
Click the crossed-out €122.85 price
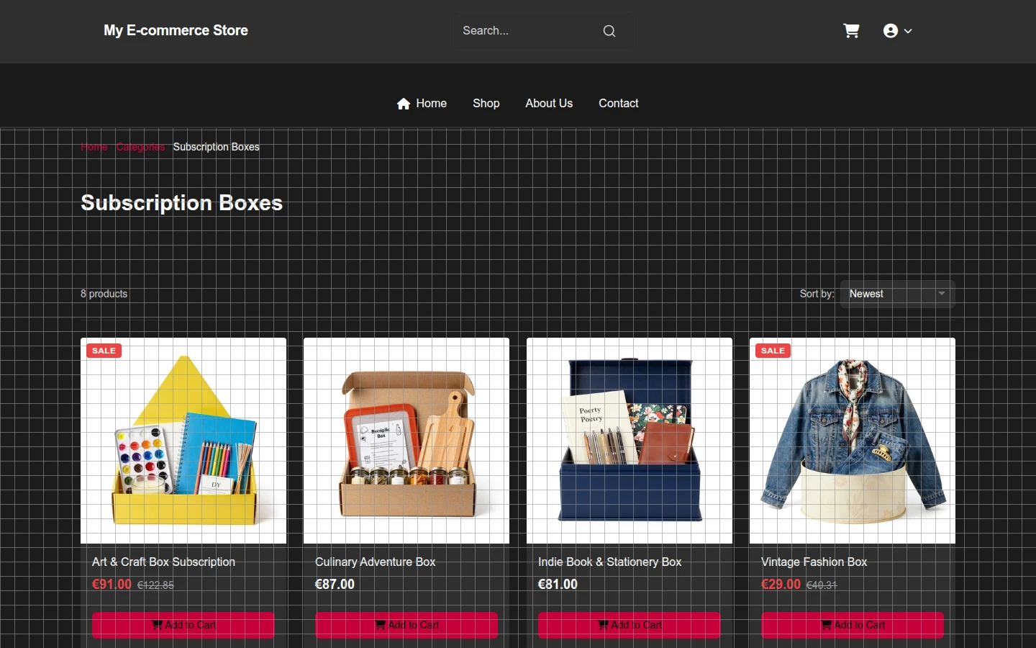(x=155, y=585)
